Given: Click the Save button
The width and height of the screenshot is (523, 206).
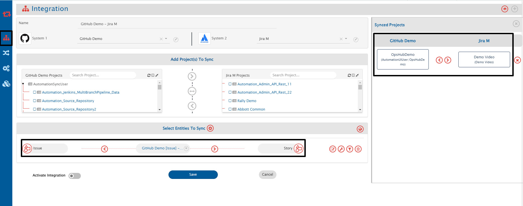Looking at the screenshot, I should pyautogui.click(x=193, y=175).
